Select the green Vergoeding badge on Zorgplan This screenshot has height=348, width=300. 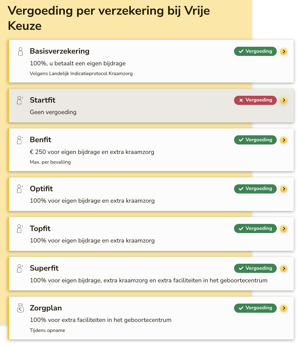(255, 308)
